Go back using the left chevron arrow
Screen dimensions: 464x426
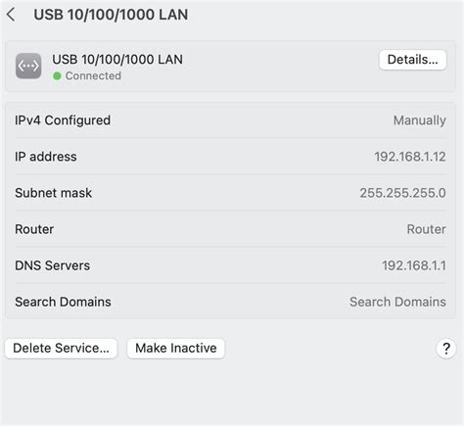11,15
